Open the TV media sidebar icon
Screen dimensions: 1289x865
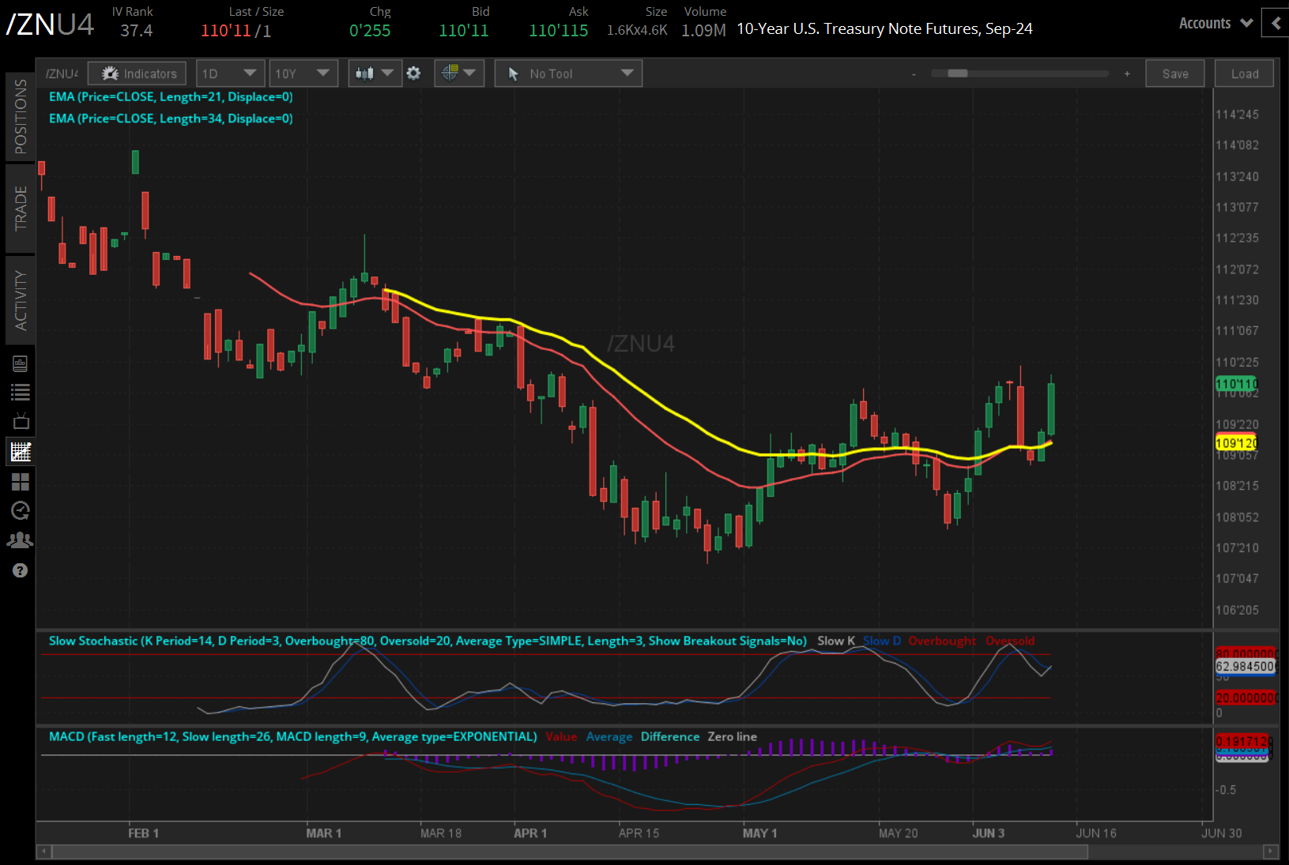click(21, 422)
